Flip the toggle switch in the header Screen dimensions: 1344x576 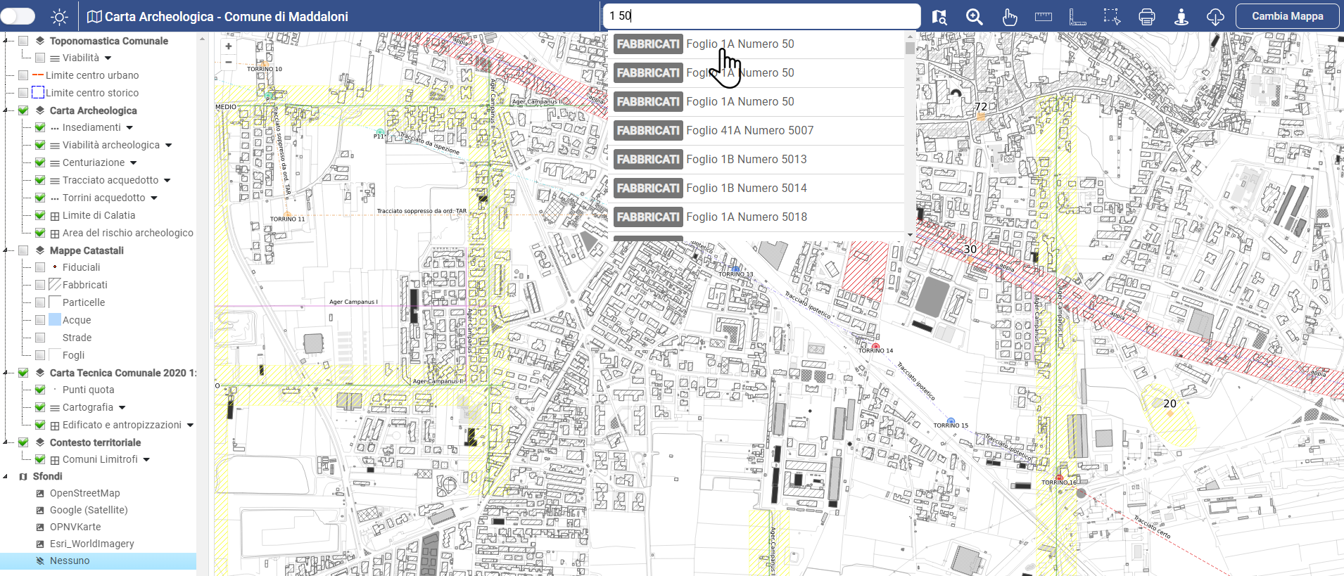(18, 16)
